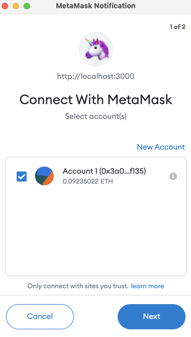The image size is (191, 337).
Task: Click the Next button
Action: [x=152, y=316]
